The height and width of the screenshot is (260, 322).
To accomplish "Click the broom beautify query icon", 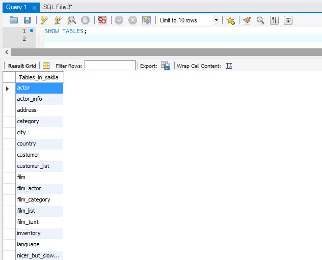I will [247, 20].
